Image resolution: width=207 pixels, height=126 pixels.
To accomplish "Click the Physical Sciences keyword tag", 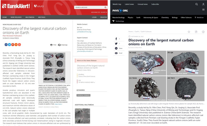I will pos(83,95).
